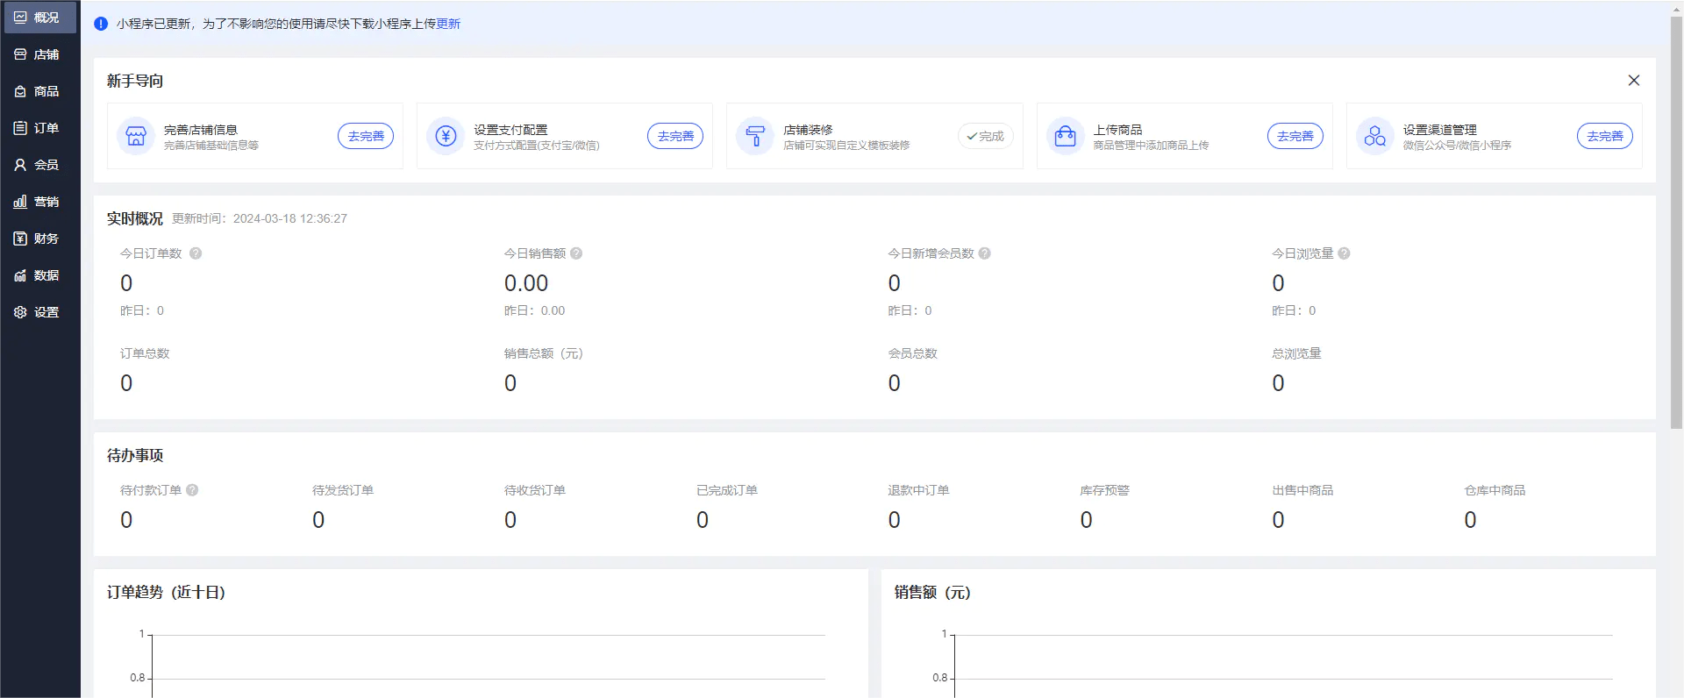Viewport: 1684px width, 698px height.
Task: Click the 销售总额（元）label
Action: point(544,353)
